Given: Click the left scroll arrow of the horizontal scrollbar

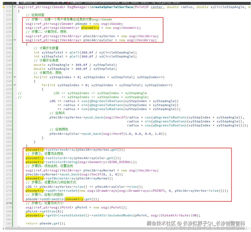Looking at the screenshot, I should (4, 228).
